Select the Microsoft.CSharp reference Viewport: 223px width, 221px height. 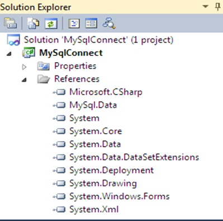(x=106, y=92)
